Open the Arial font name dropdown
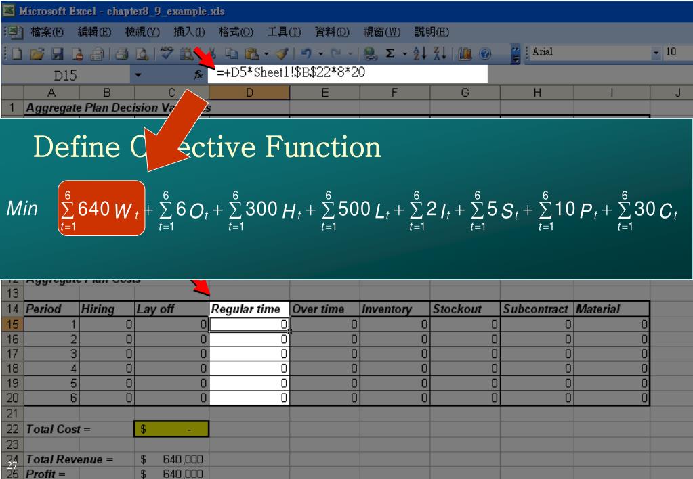 pos(655,52)
